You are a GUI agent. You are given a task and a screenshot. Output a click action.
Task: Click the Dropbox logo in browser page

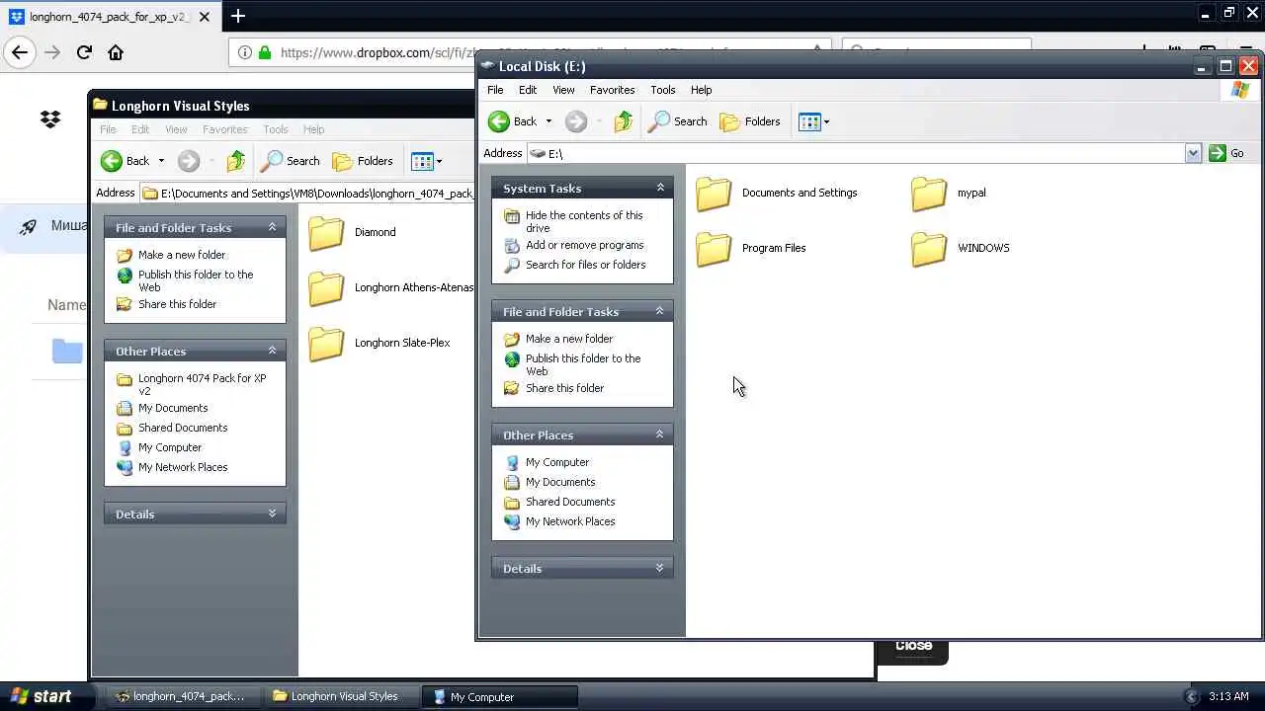[50, 119]
